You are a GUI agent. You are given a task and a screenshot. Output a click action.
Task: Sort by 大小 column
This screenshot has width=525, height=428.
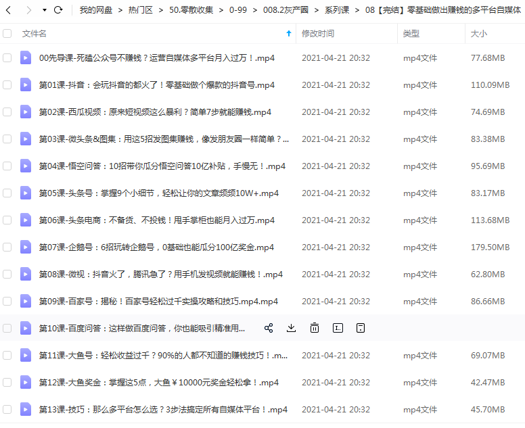479,33
